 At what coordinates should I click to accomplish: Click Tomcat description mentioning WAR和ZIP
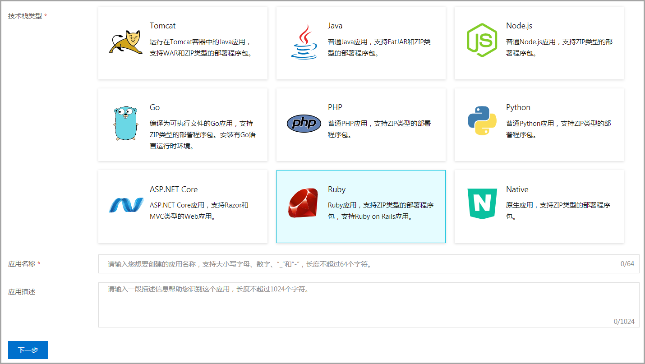tap(202, 47)
